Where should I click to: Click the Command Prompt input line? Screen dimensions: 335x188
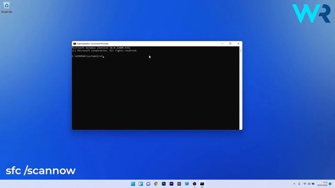(88, 56)
